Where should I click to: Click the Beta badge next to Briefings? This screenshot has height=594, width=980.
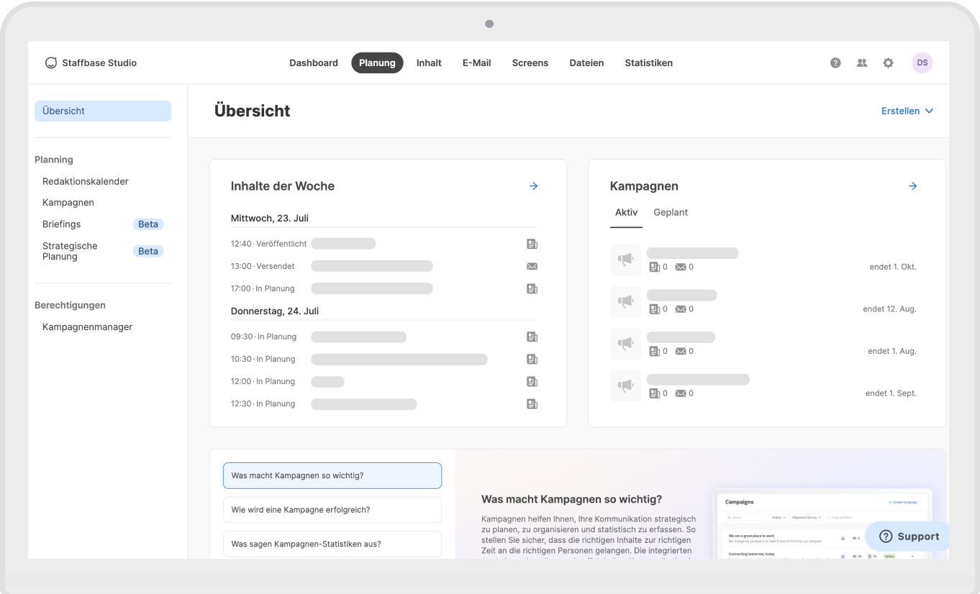coord(148,224)
